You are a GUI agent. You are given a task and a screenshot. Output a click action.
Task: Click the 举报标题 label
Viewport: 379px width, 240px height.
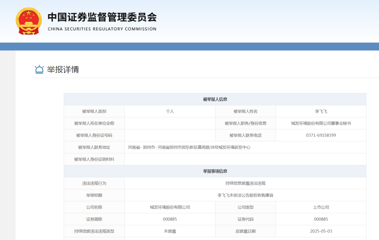tap(94, 195)
